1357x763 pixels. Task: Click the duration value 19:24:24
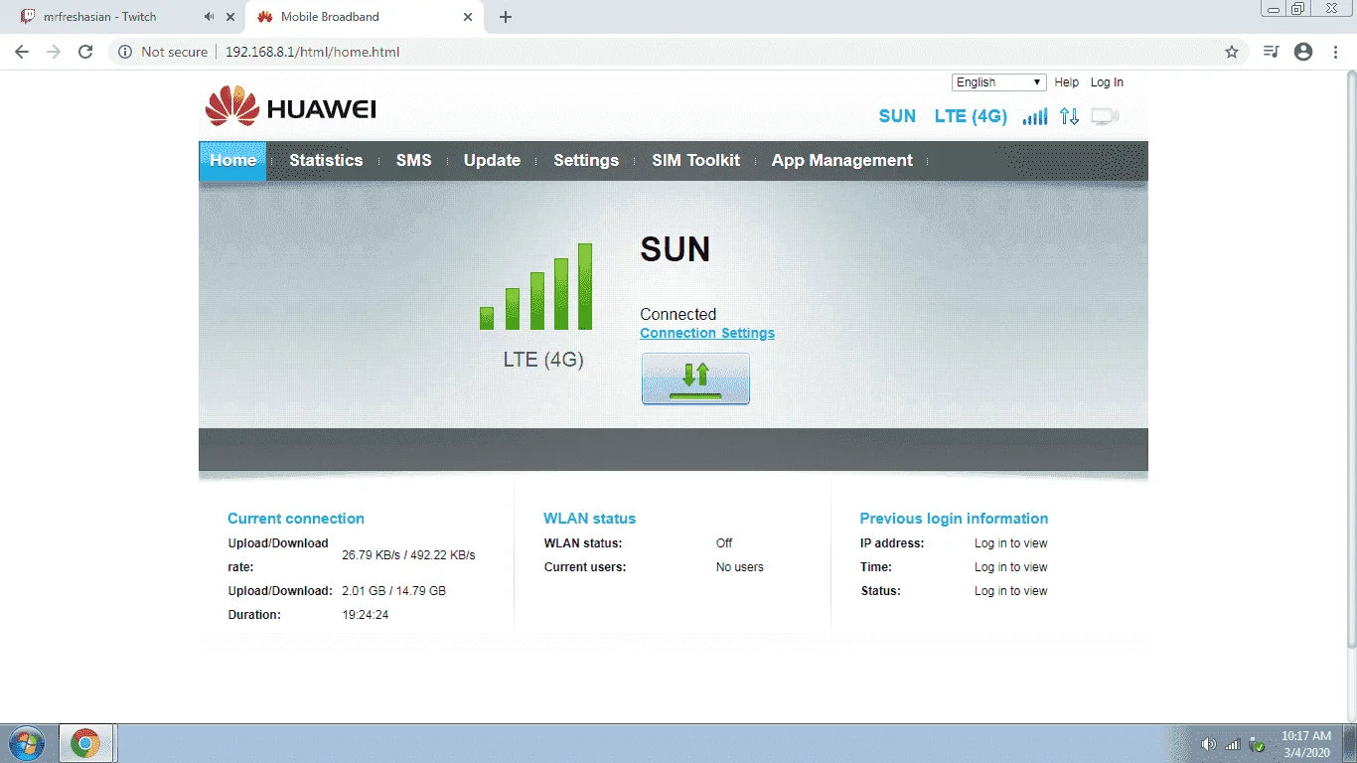coord(366,615)
